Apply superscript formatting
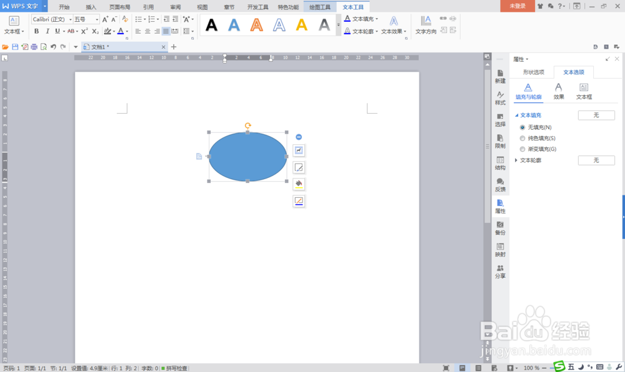This screenshot has height=372, width=625. point(84,31)
